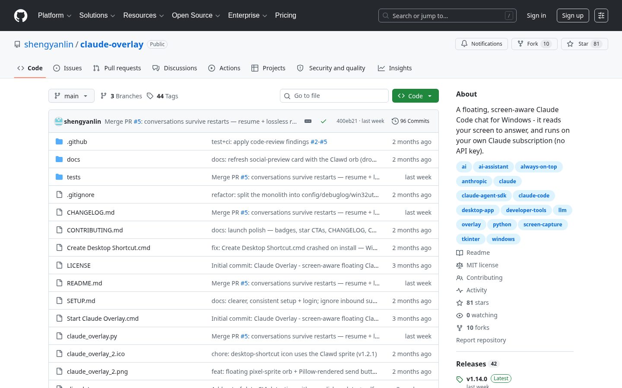
Task: Open claude_overlay.py file
Action: 92,336
